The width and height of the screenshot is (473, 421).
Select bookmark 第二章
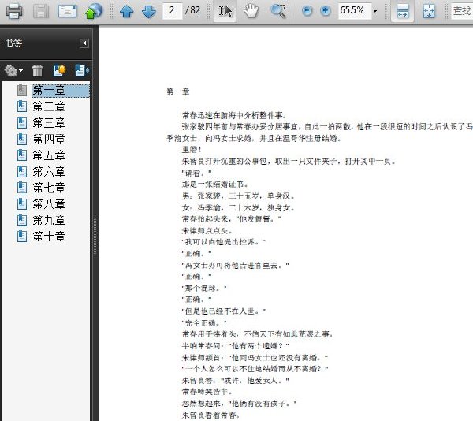pyautogui.click(x=49, y=106)
